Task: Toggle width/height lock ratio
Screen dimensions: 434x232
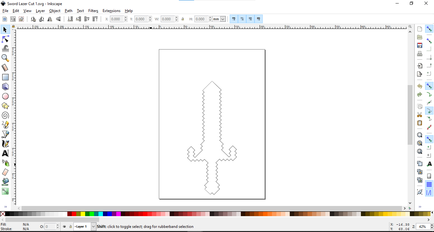Action: pyautogui.click(x=183, y=19)
